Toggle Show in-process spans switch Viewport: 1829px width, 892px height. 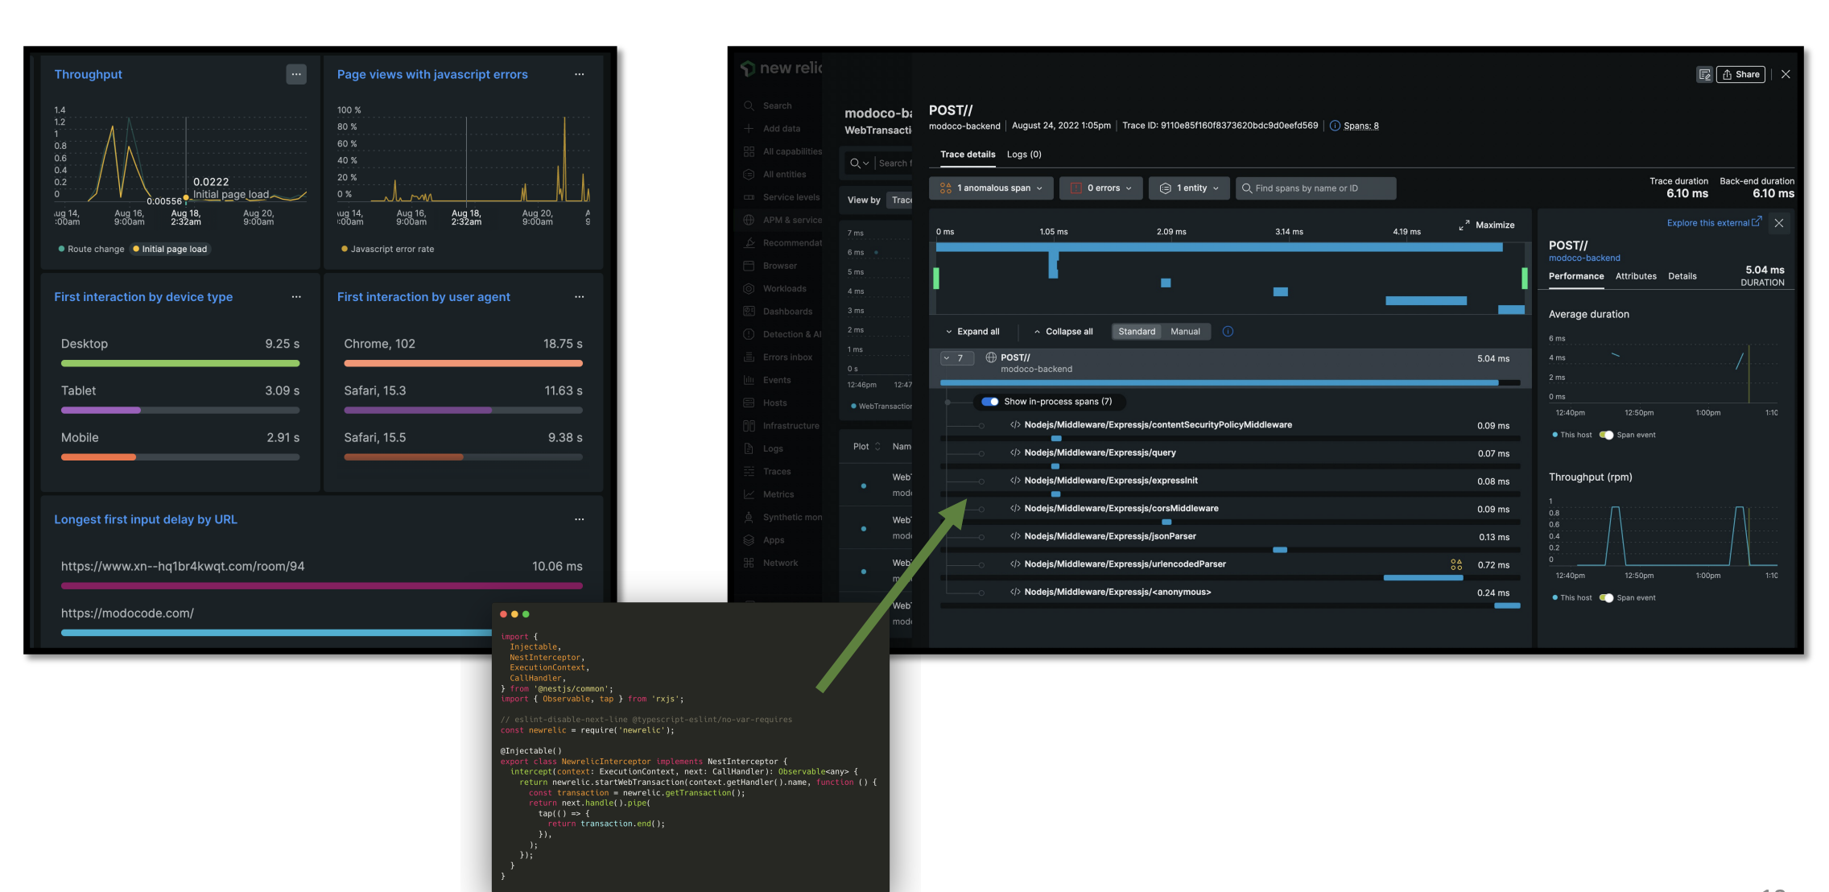[x=990, y=402]
